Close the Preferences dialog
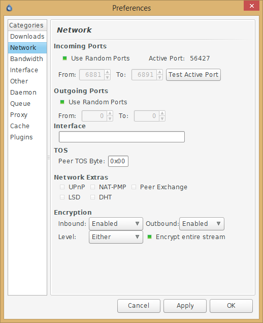The height and width of the screenshot is (323, 263). (x=251, y=6)
